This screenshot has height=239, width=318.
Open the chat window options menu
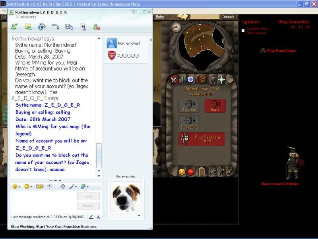click(x=133, y=12)
